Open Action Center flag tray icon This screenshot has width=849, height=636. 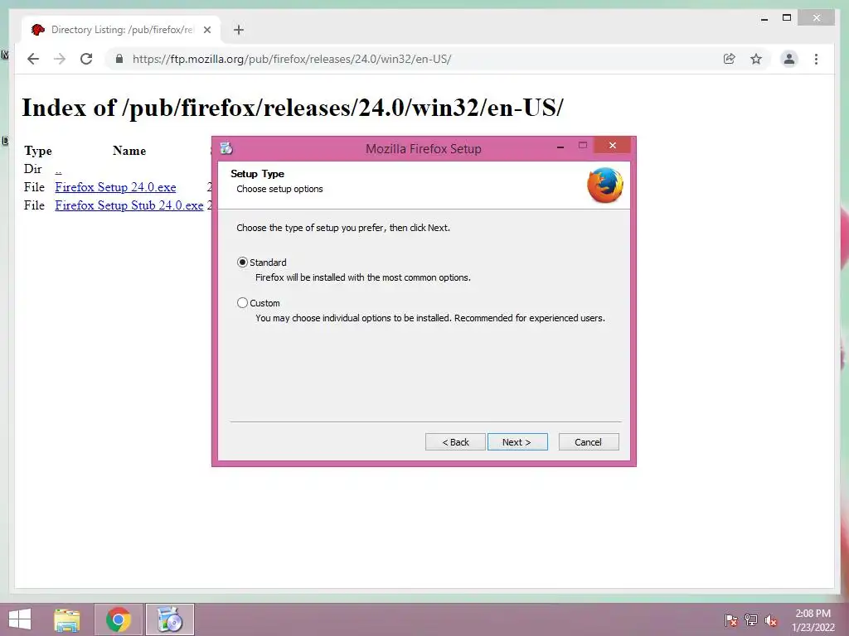click(731, 620)
